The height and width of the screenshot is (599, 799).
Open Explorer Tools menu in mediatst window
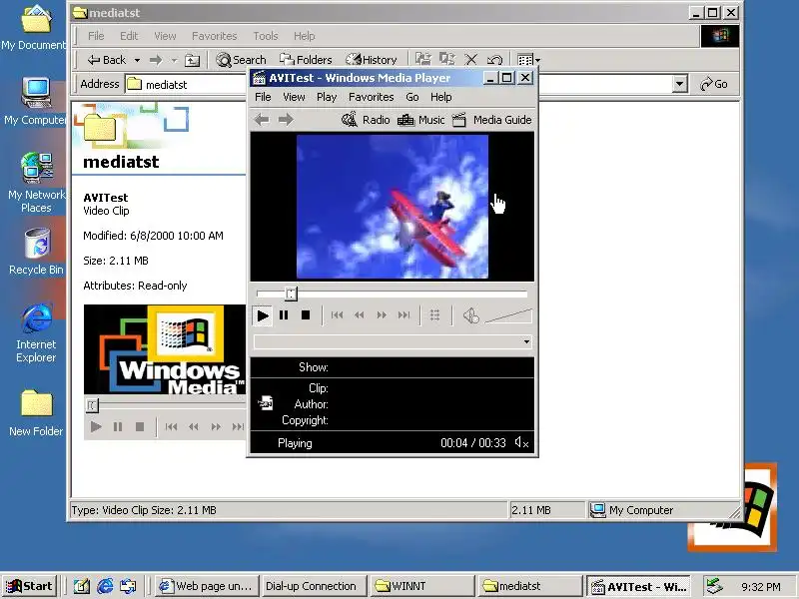(266, 36)
